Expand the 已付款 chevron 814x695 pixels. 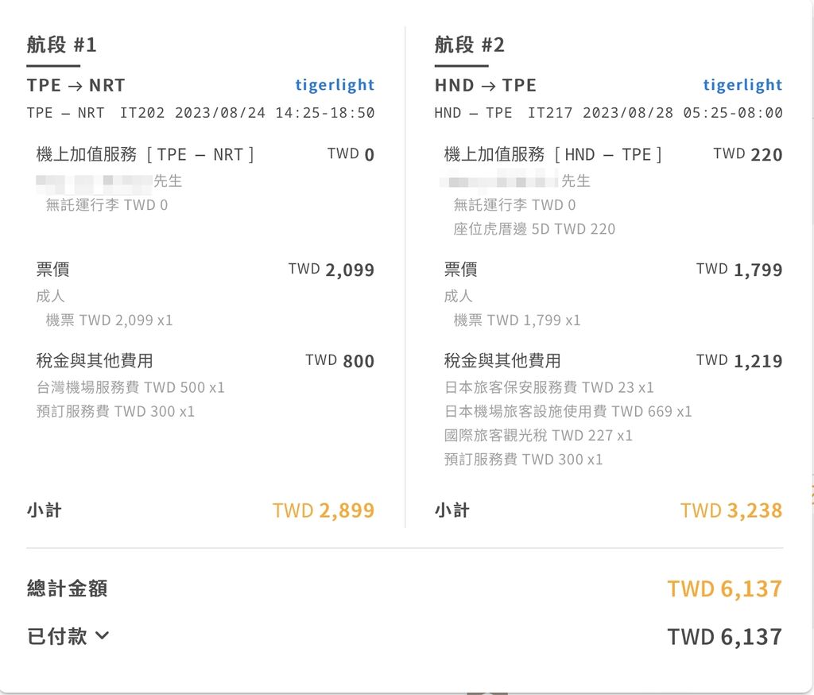[103, 635]
